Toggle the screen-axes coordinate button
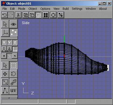Image resolution: width=113 pixels, height=105 pixels. coord(15,49)
